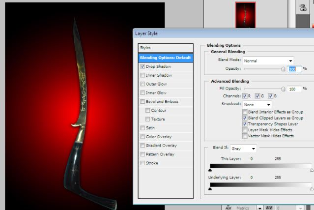
Task: Enable the Color Overlay checkbox
Action: pos(143,137)
